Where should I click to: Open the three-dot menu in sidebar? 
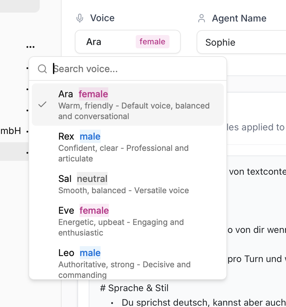coord(30,47)
